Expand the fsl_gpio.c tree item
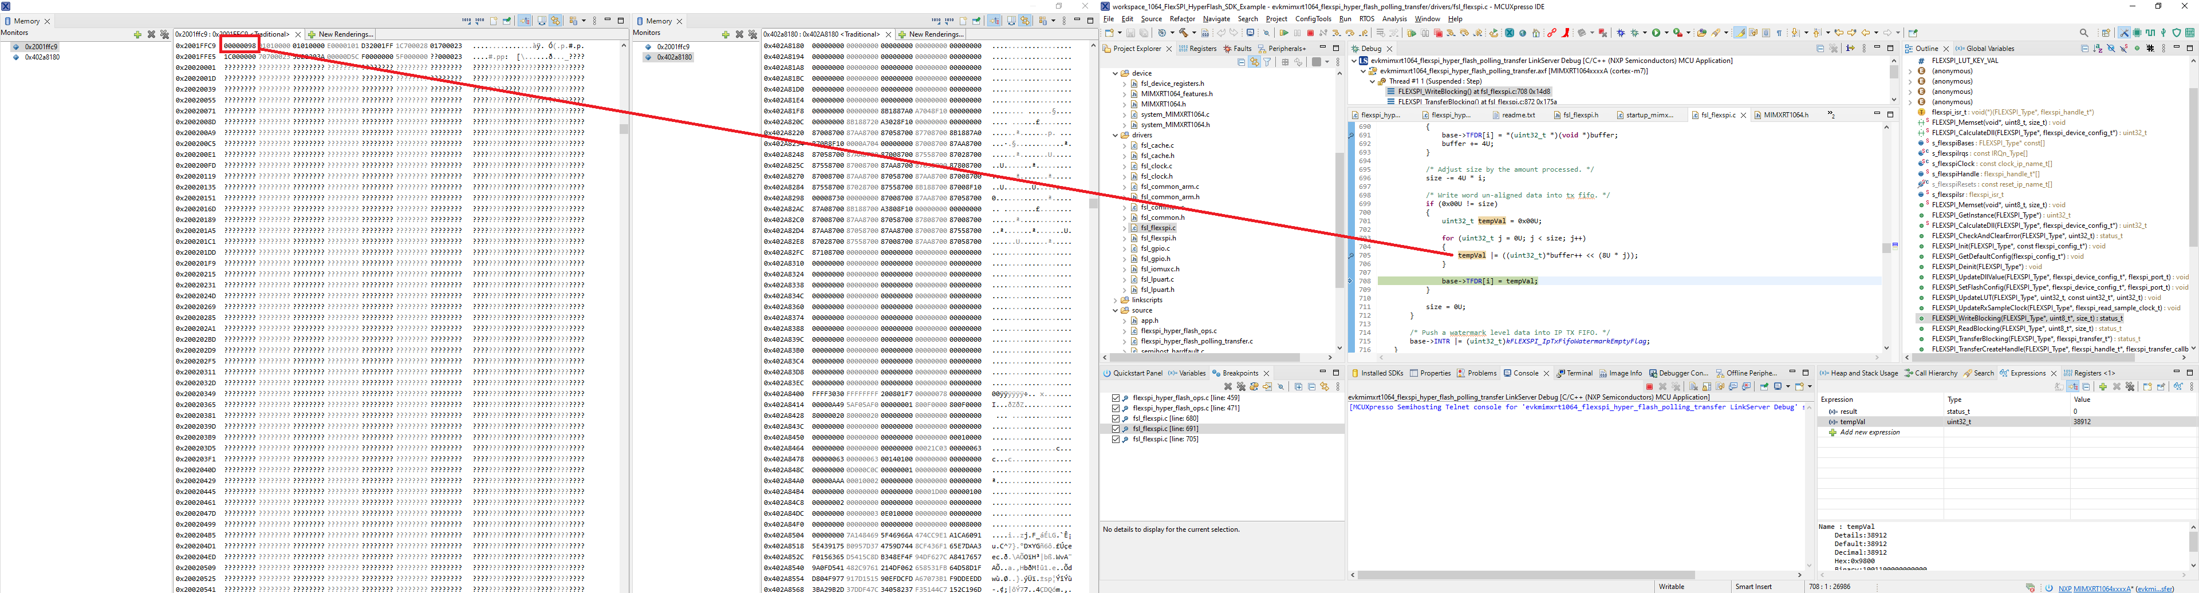The height and width of the screenshot is (593, 2199). 1125,248
